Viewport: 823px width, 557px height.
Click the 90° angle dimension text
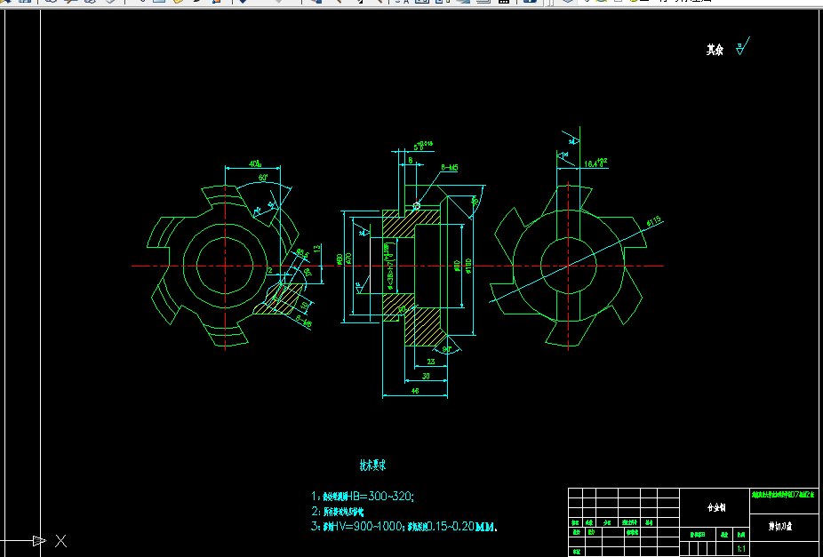click(447, 349)
